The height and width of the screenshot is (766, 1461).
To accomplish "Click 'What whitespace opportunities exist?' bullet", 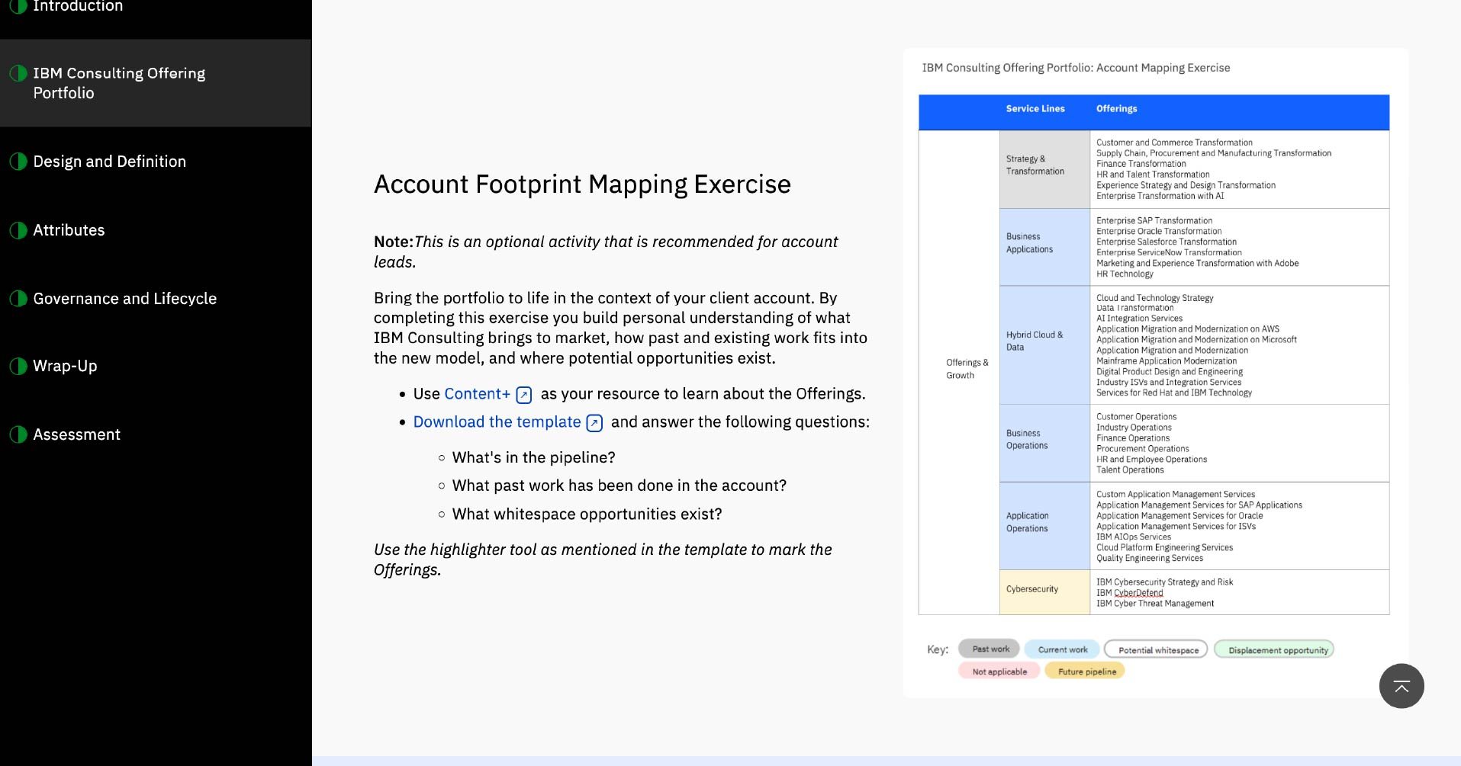I will coord(587,514).
